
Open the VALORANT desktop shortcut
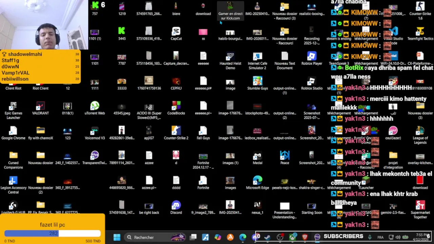coord(40,108)
